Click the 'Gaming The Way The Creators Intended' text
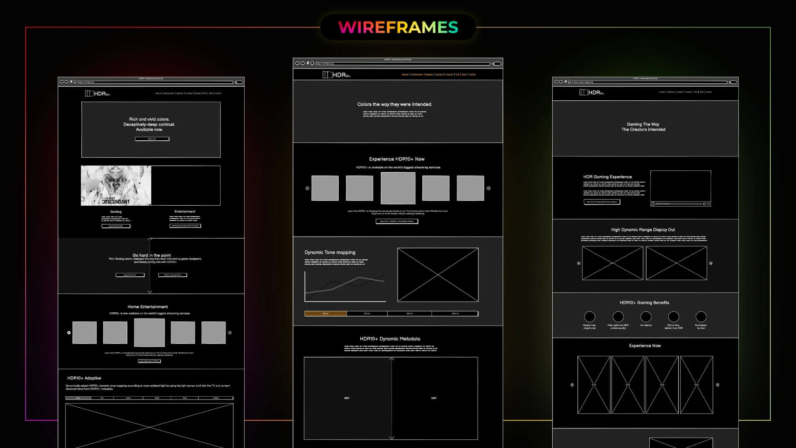The width and height of the screenshot is (796, 448). coord(643,127)
